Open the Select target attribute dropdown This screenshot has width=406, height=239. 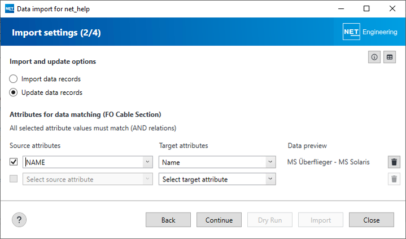point(270,179)
